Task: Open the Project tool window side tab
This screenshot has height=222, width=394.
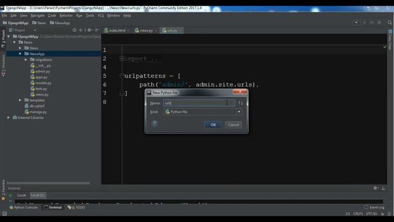Action: point(3,39)
